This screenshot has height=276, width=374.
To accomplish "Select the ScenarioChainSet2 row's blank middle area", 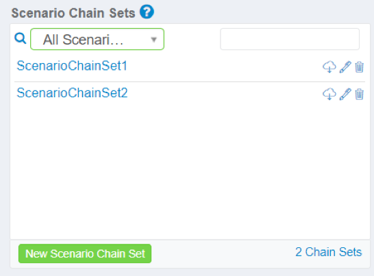I will pos(224,94).
